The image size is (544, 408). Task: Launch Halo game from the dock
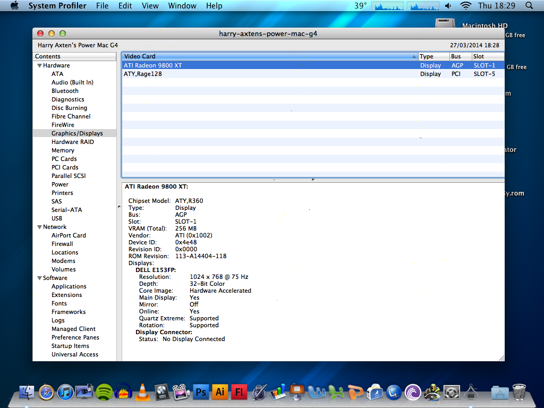click(432, 393)
